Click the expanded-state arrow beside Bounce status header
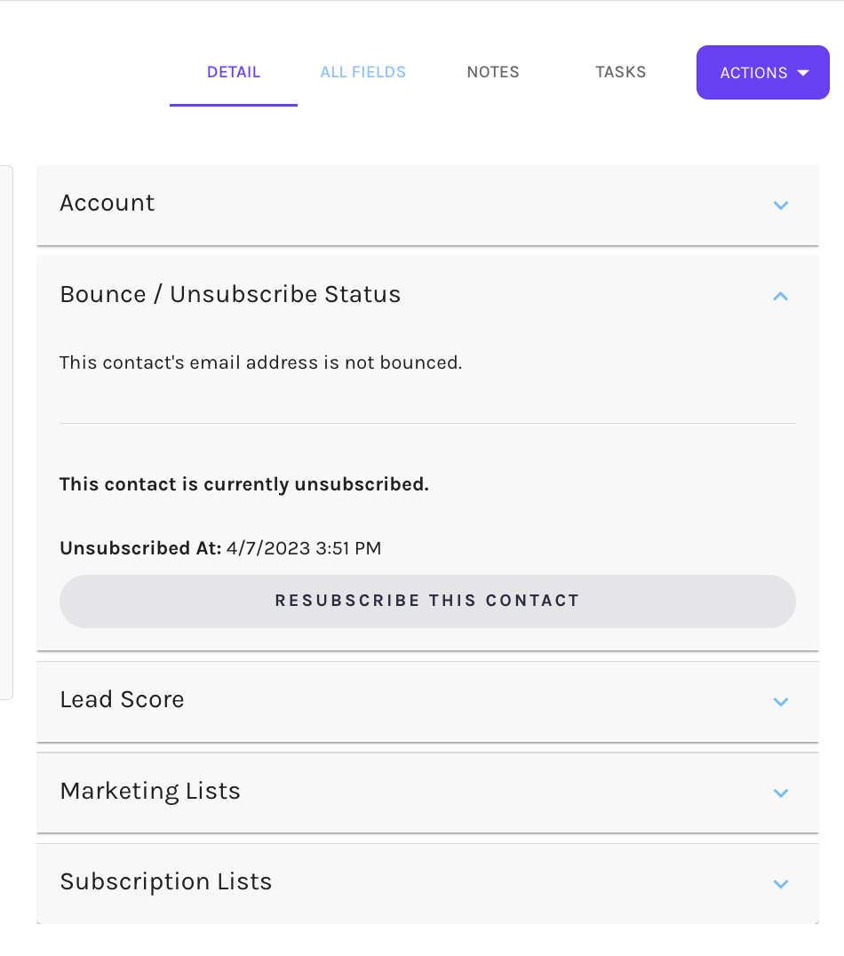844x956 pixels. (x=781, y=296)
